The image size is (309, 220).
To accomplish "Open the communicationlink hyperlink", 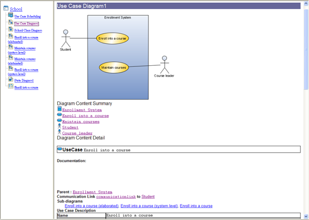I will (116, 197).
